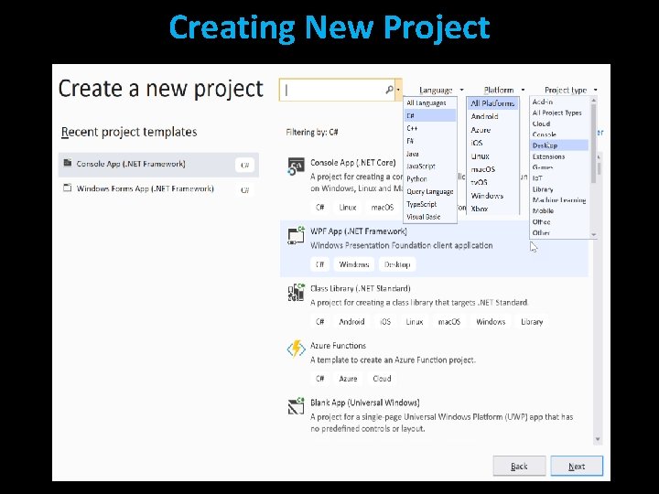Select WPF App (.NET Framework) title
The height and width of the screenshot is (494, 659).
[x=359, y=231]
